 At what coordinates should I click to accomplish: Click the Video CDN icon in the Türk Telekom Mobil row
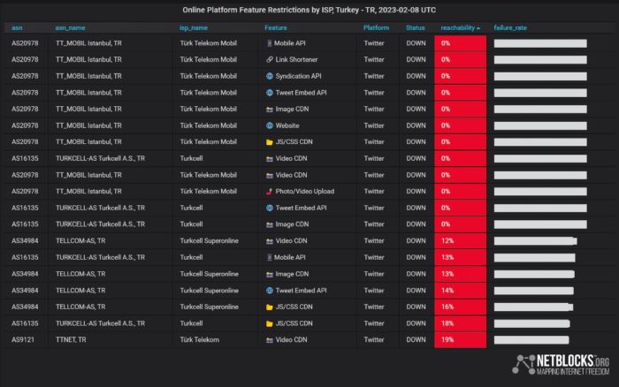coord(270,175)
